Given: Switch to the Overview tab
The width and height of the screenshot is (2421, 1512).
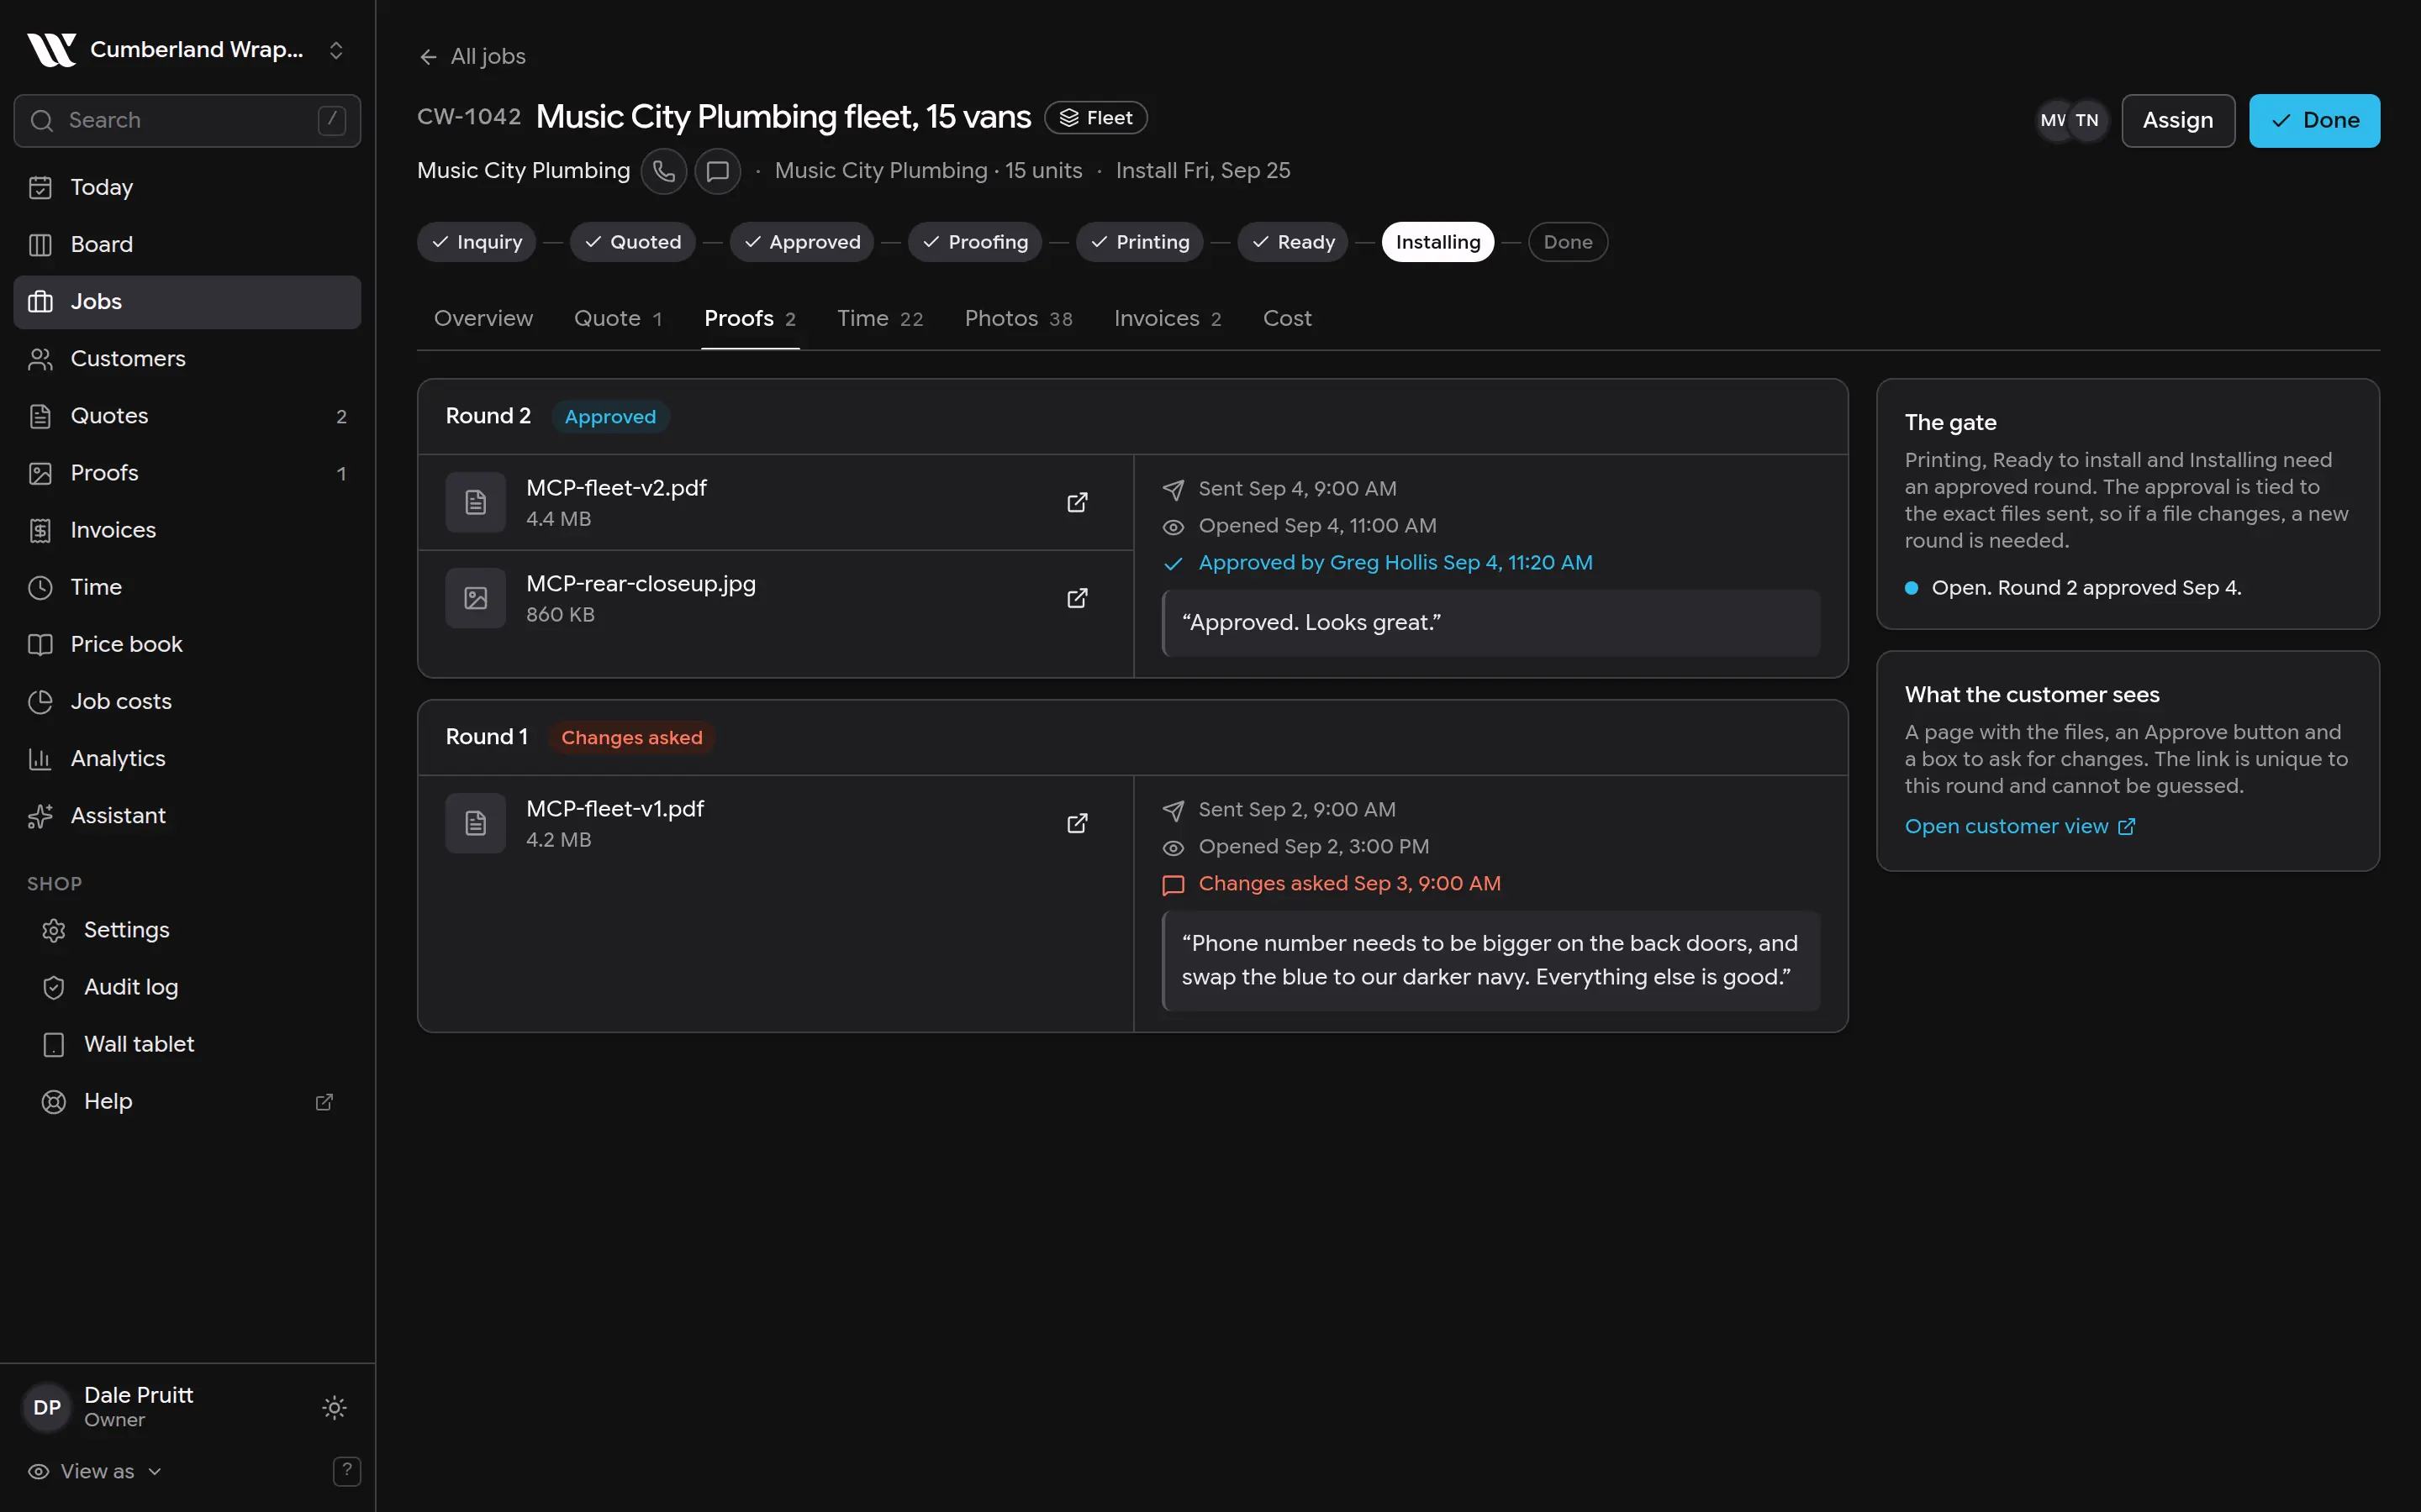Looking at the screenshot, I should pos(483,318).
